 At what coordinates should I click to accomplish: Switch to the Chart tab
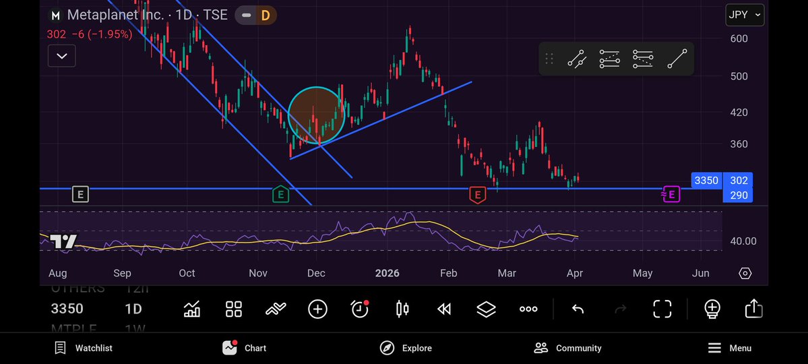(x=245, y=348)
